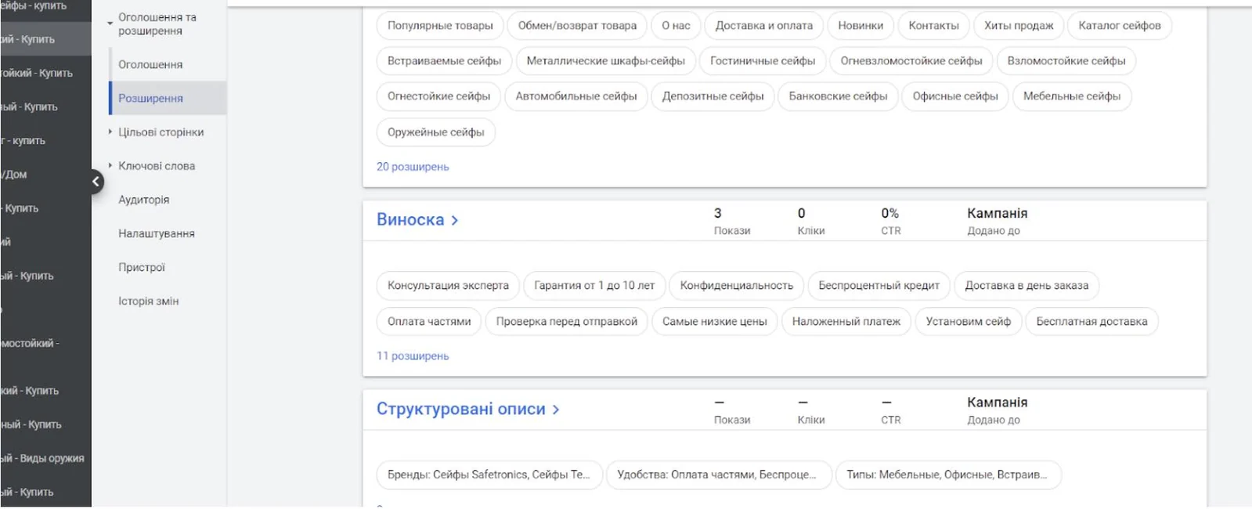
Task: Click 'Оружейные сейфы' chip
Action: (x=435, y=132)
